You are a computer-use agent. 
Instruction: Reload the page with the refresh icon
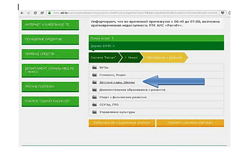pyautogui.click(x=35, y=13)
